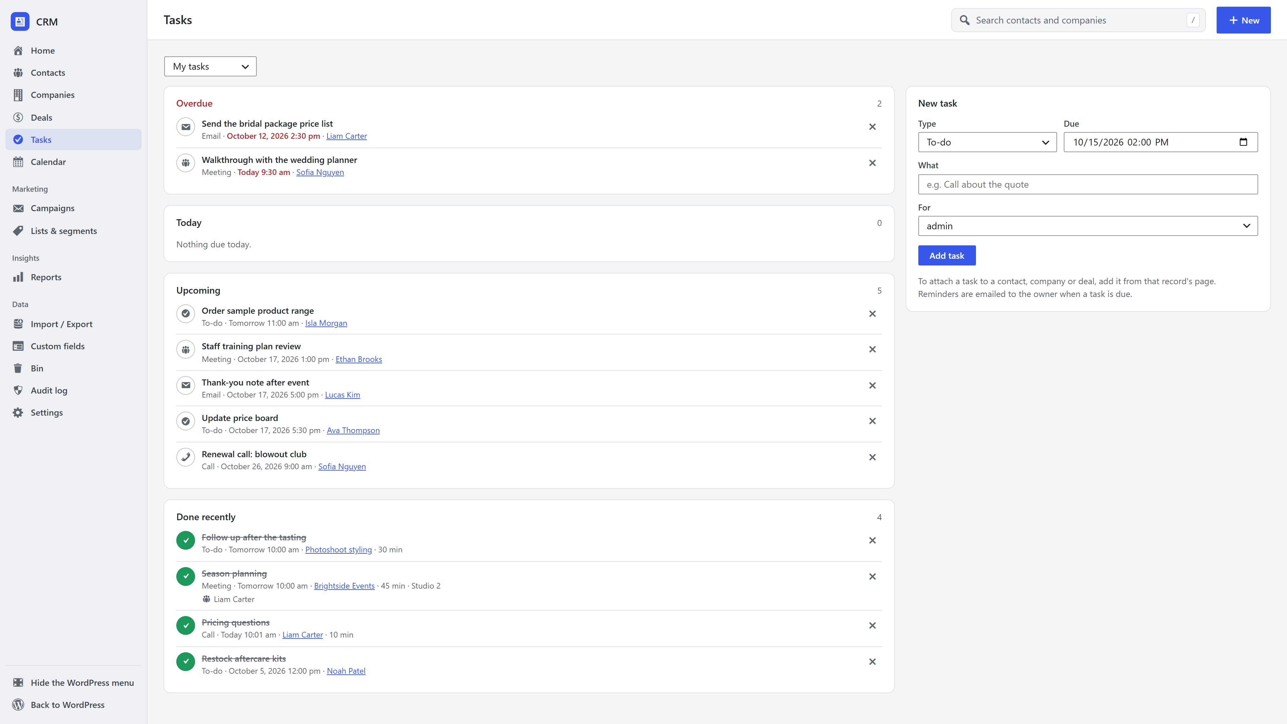Delete 'Order sample product range' task
The image size is (1287, 724).
(872, 314)
